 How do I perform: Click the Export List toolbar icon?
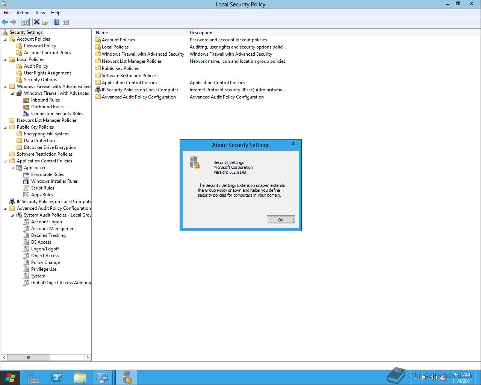pos(45,22)
